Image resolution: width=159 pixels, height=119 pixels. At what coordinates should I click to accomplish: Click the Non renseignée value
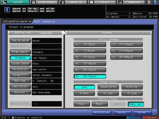[x=47, y=92]
